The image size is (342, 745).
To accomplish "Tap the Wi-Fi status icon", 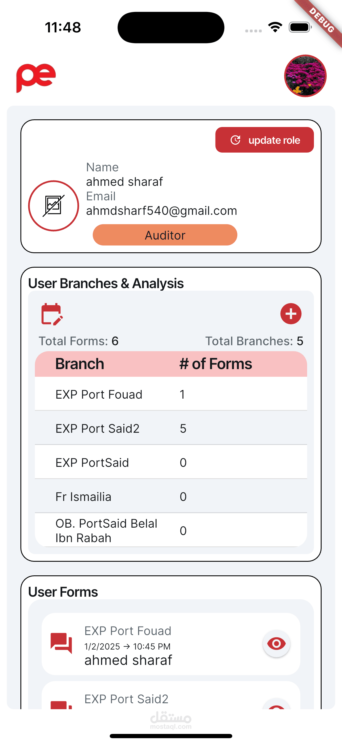I will point(275,28).
